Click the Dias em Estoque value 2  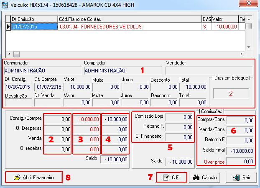pyautogui.click(x=231, y=93)
